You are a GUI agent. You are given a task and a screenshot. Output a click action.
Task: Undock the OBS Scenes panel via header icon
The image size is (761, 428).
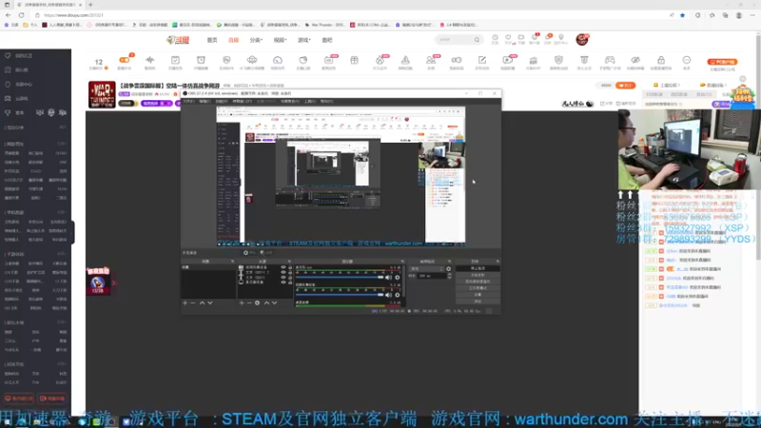(232, 262)
